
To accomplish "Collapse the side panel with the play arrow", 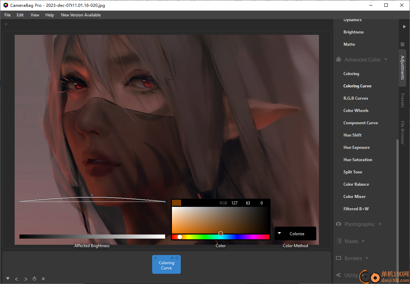I will (404, 27).
